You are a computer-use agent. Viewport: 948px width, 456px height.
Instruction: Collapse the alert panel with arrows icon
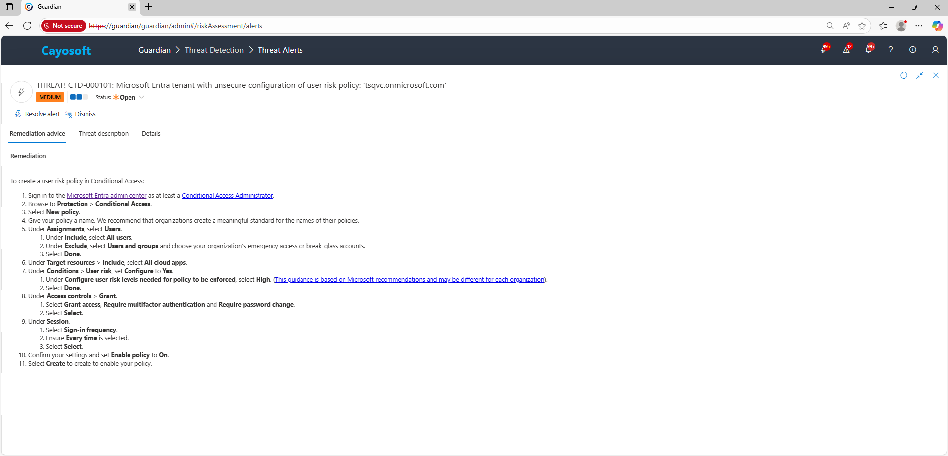920,75
